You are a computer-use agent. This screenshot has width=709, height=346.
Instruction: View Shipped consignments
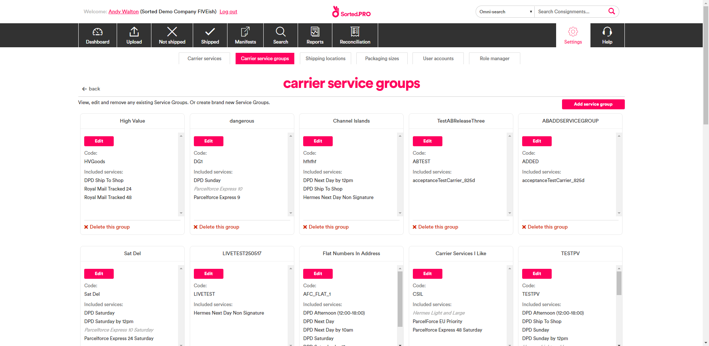(x=210, y=35)
